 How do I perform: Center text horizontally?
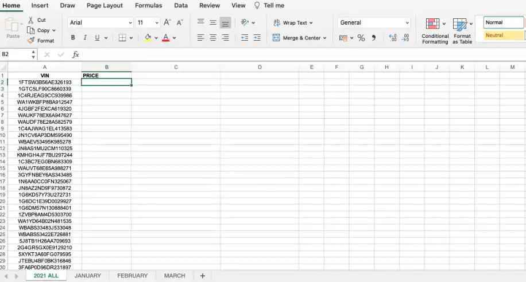[x=213, y=37]
